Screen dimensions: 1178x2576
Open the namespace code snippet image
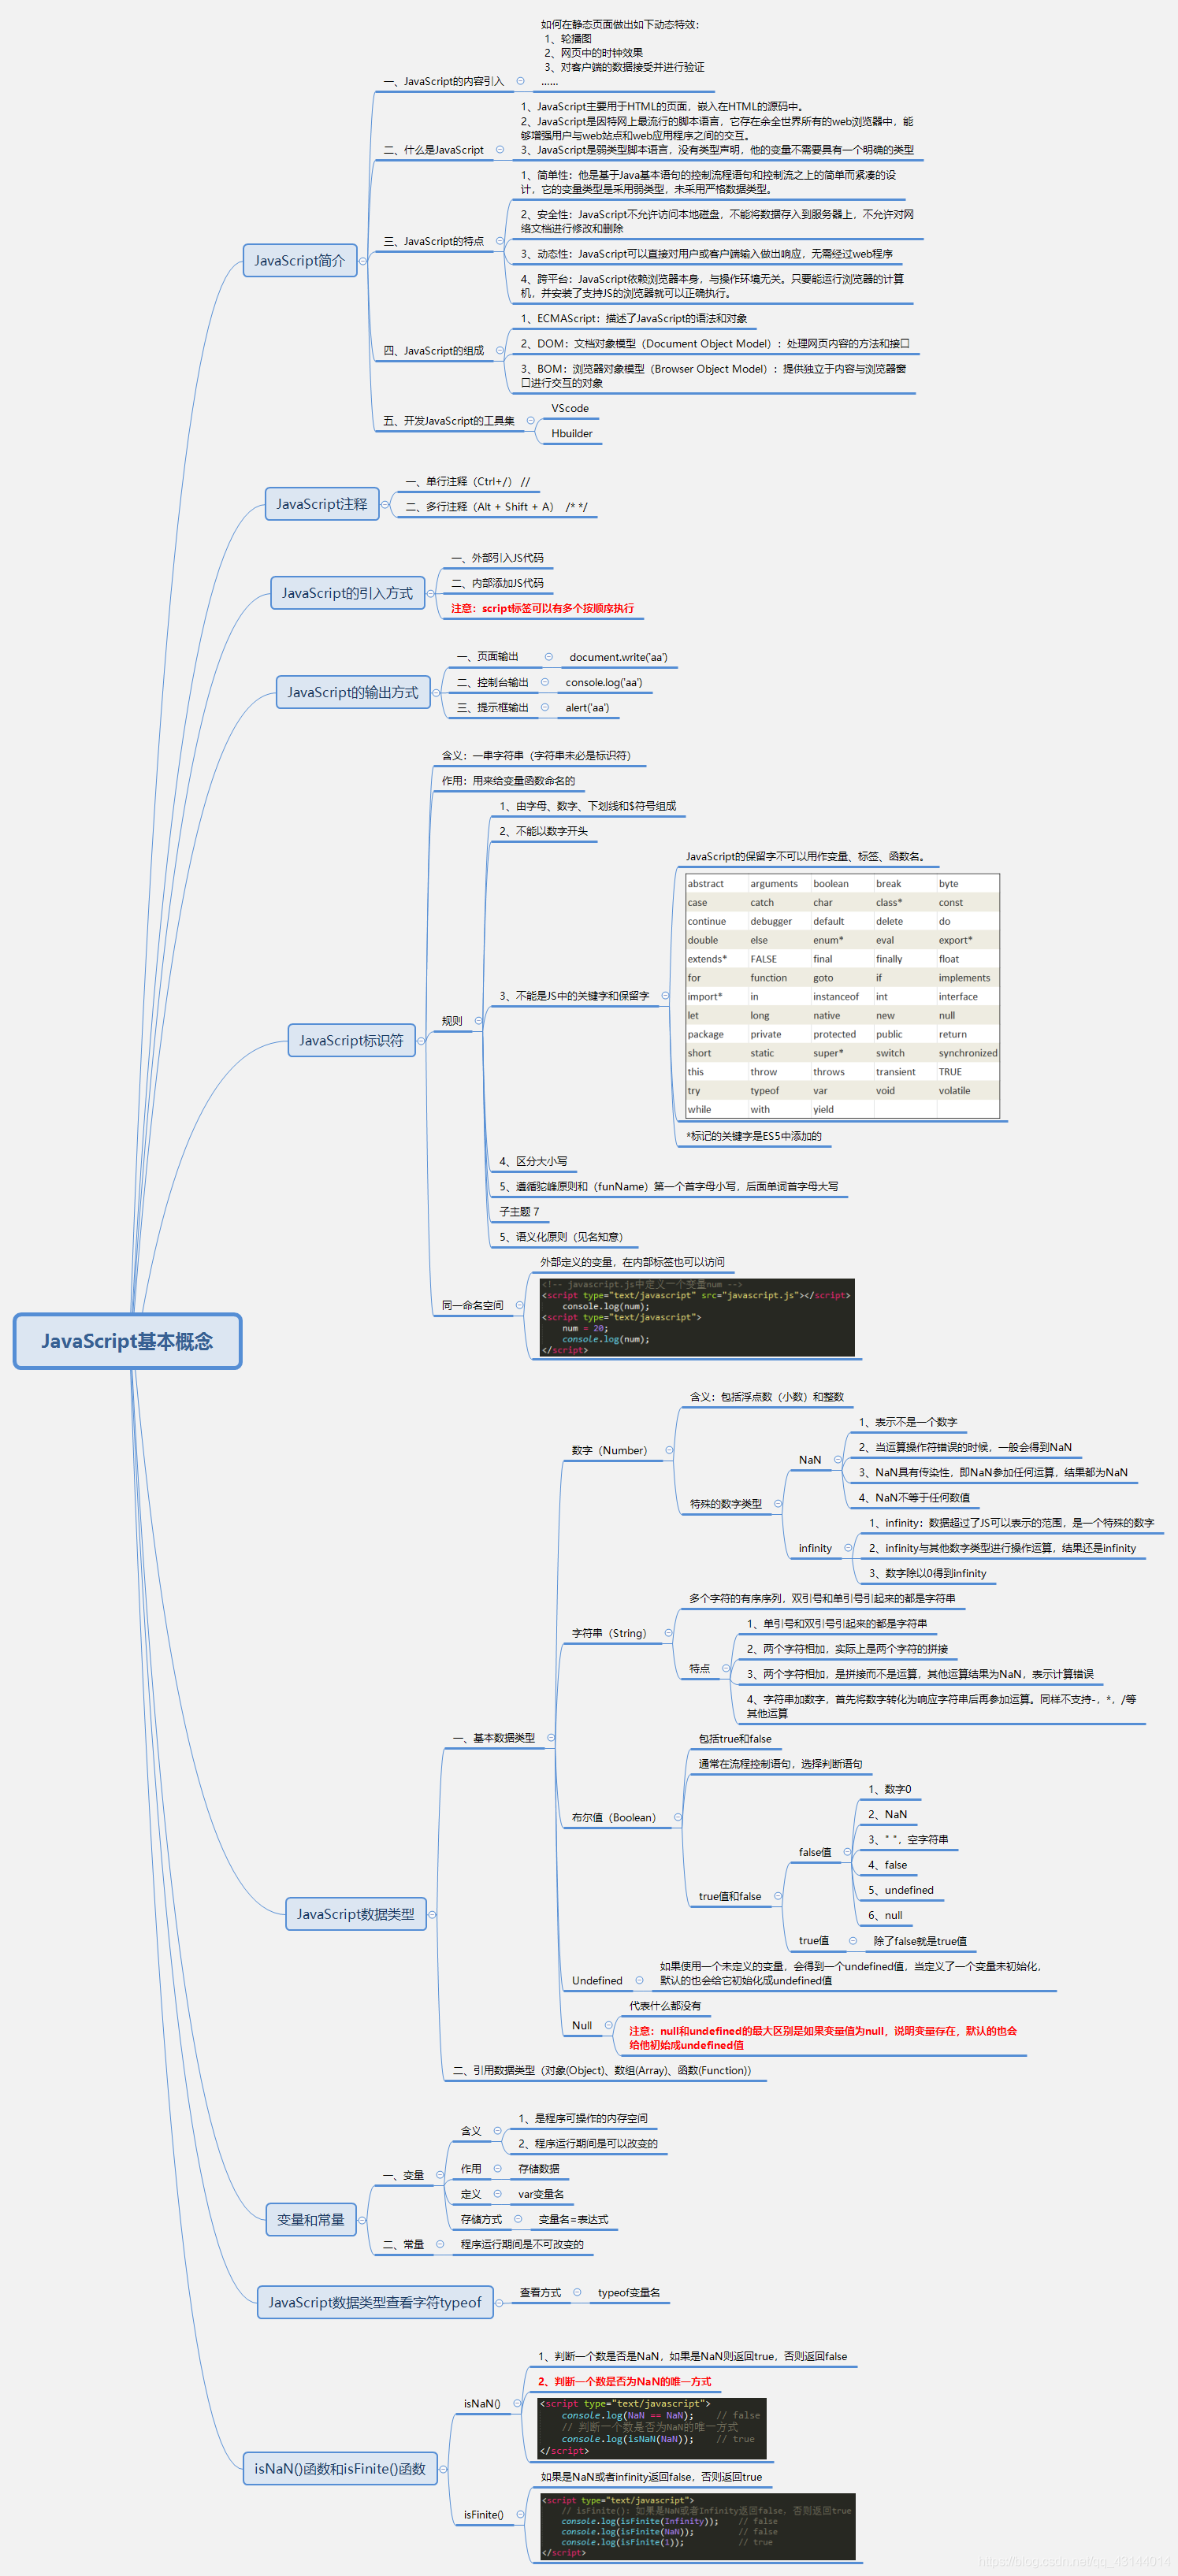pos(698,1317)
